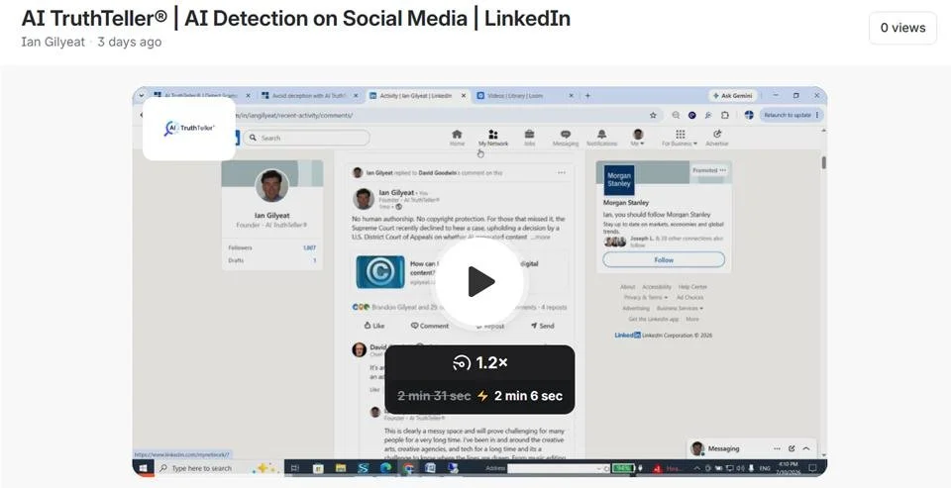Close the Videos Library Loom tab
The width and height of the screenshot is (951, 488).
tap(571, 96)
